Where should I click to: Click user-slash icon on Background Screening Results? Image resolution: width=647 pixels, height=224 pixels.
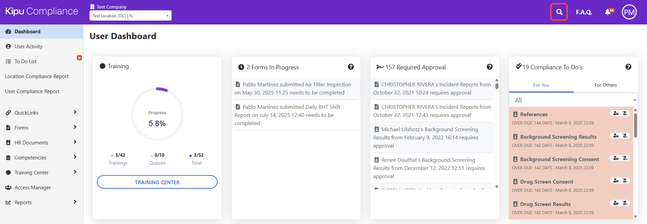tap(625, 136)
